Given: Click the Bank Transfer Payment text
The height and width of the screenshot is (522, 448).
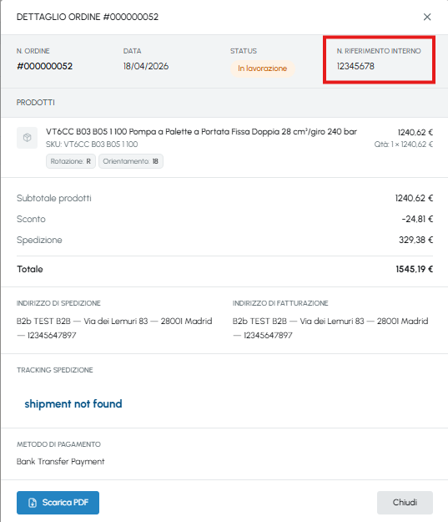Looking at the screenshot, I should point(61,461).
